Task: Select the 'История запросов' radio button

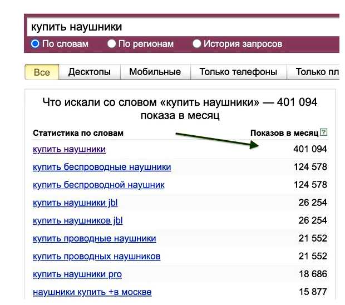Action: click(196, 43)
